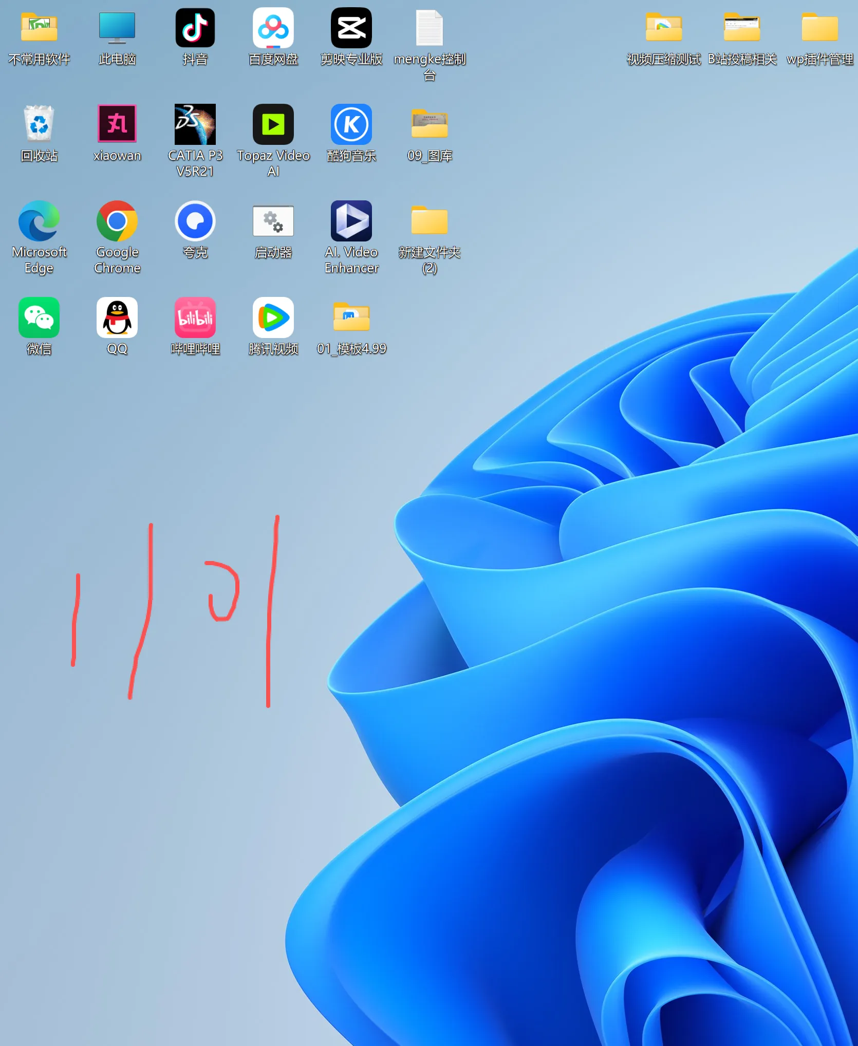Select the bilibili (哔哩哔哩) icon
Image resolution: width=858 pixels, height=1046 pixels.
[x=195, y=317]
